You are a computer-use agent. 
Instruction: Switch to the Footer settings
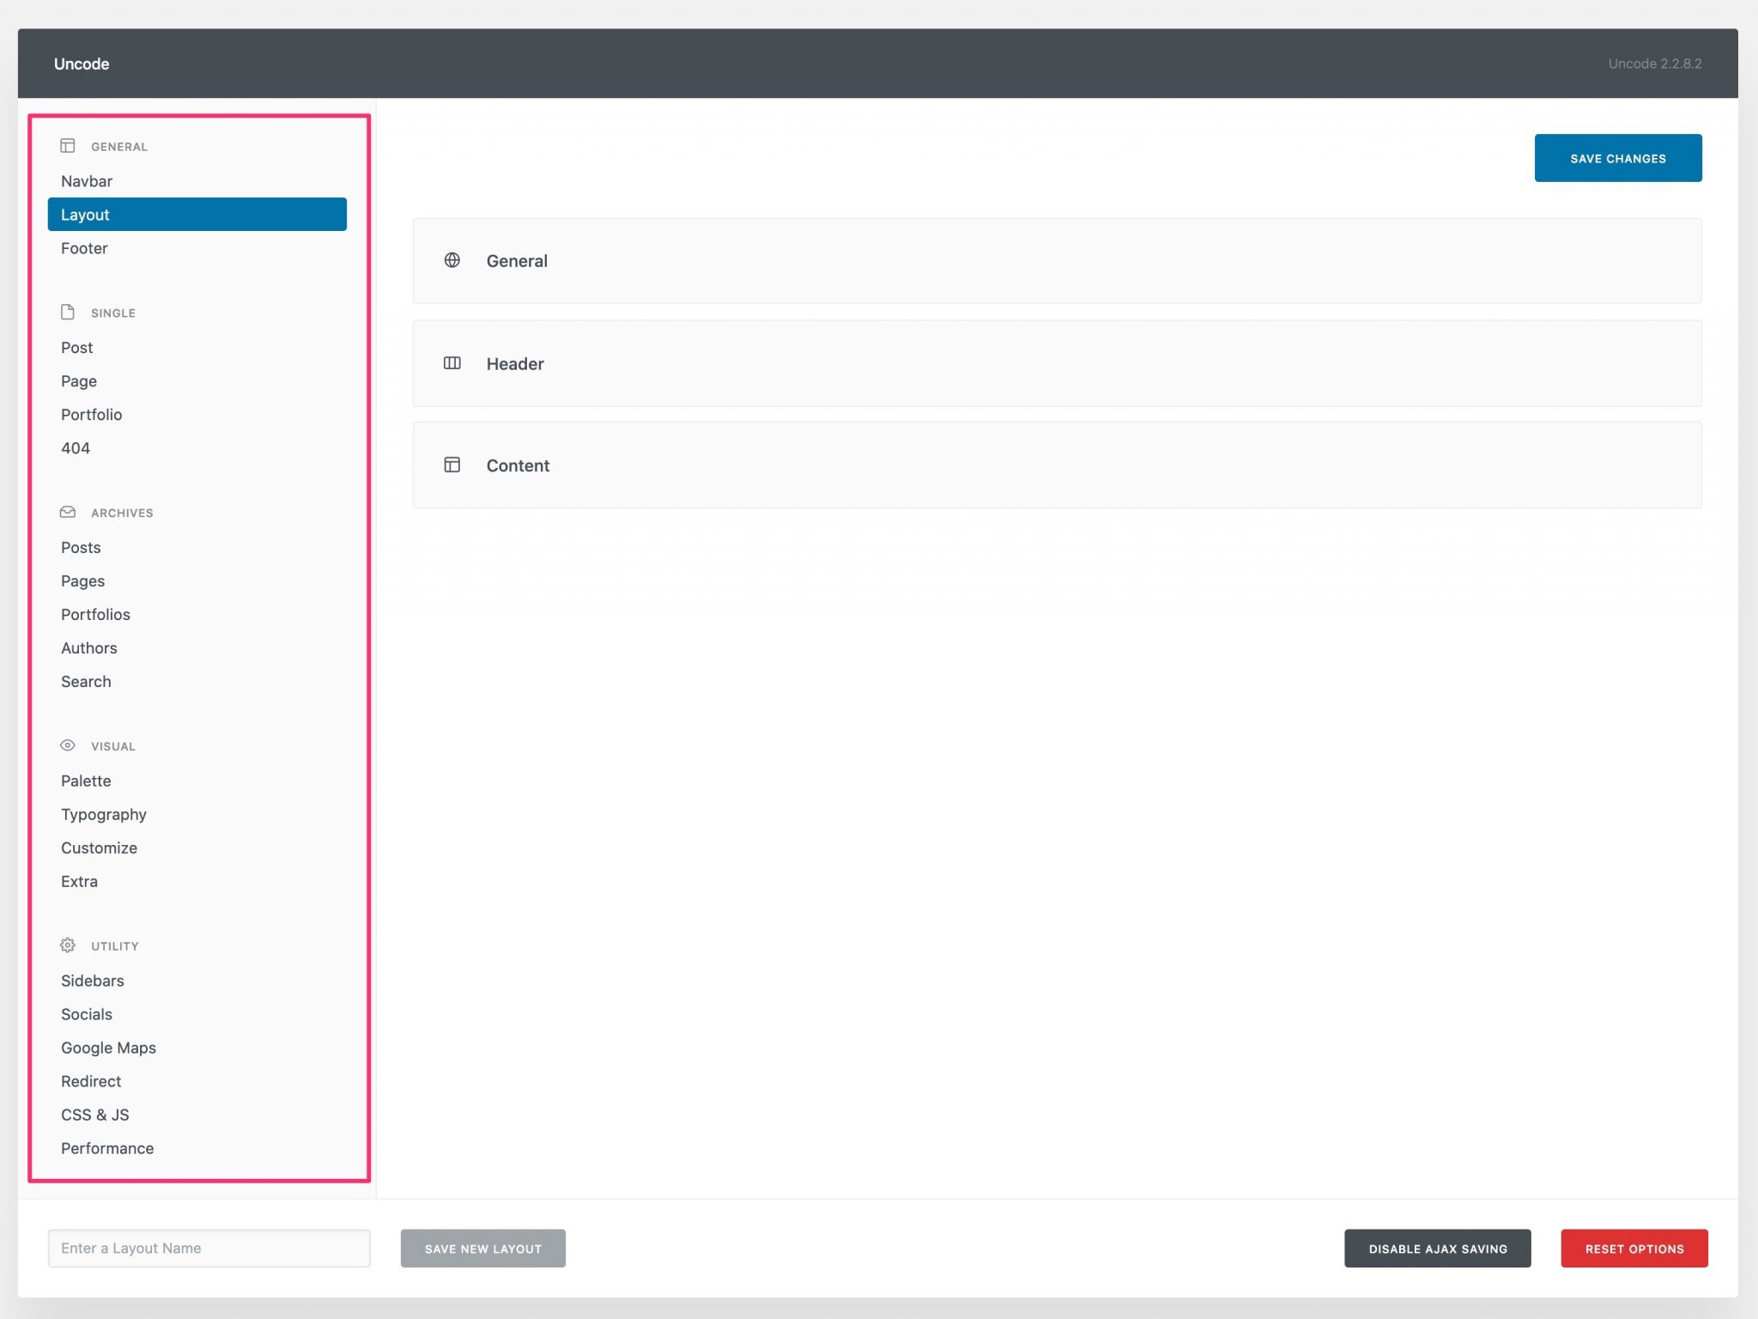[84, 248]
